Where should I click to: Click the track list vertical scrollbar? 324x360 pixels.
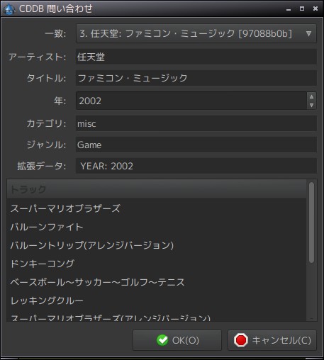point(311,222)
